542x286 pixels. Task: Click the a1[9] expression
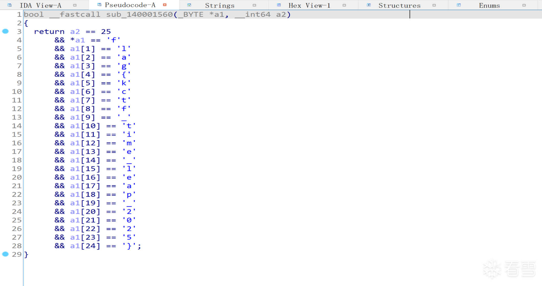tap(83, 117)
